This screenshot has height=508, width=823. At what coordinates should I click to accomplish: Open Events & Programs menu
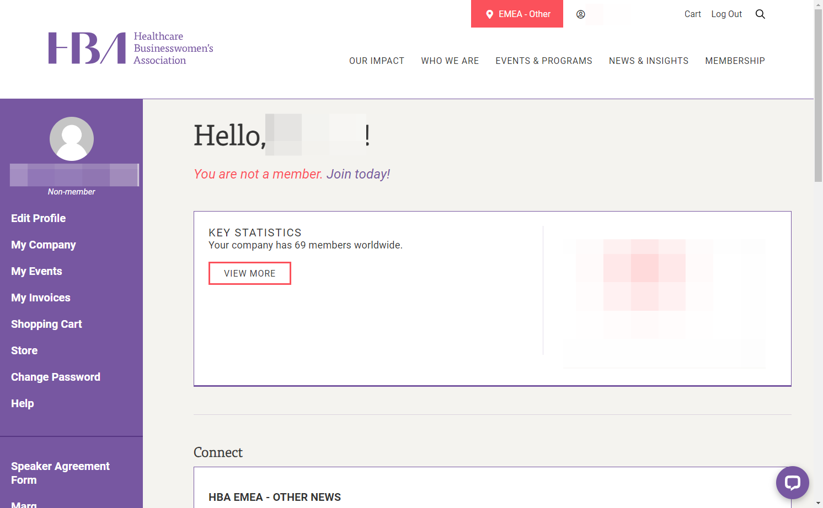coord(543,61)
